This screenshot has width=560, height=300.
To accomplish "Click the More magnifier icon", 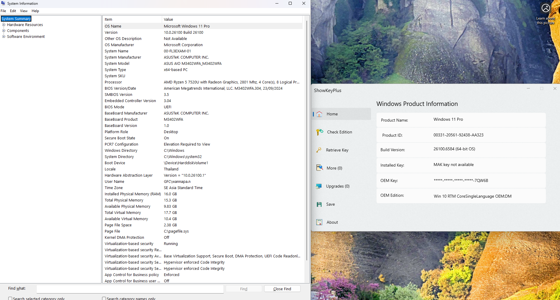I will pos(319,168).
